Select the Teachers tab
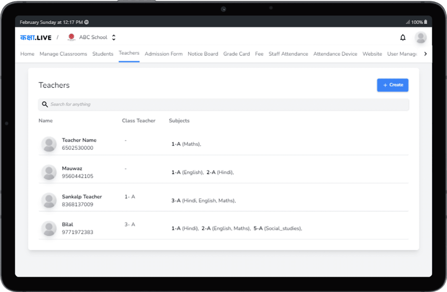The height and width of the screenshot is (292, 447). pos(129,53)
